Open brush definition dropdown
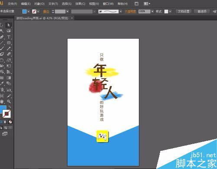 121,11
